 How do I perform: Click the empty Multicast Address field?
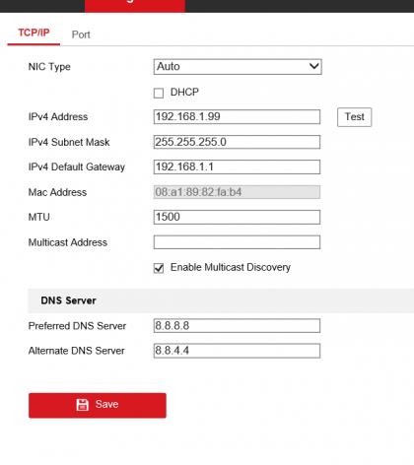(237, 242)
